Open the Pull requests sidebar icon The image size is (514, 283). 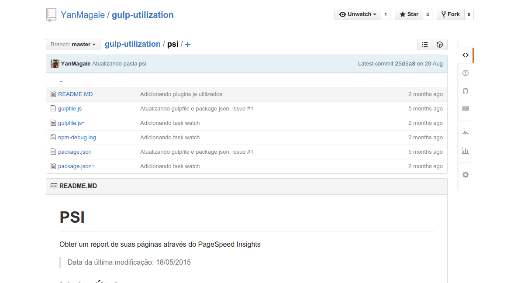466,91
